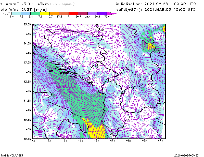Click the longitude label '15E'
Viewport: 204px width, 157px height.
[x=33, y=141]
